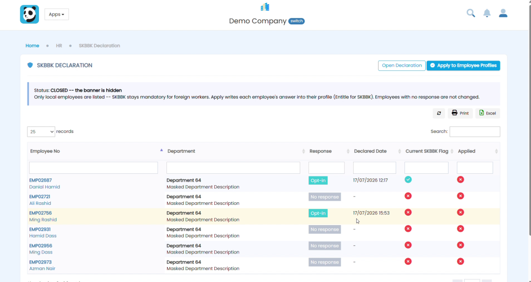Image resolution: width=531 pixels, height=282 pixels.
Task: Click Open Declaration button
Action: [x=402, y=66]
